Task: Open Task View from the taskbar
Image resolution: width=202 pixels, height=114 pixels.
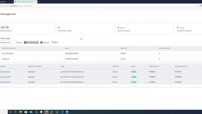Action: [x=15, y=112]
